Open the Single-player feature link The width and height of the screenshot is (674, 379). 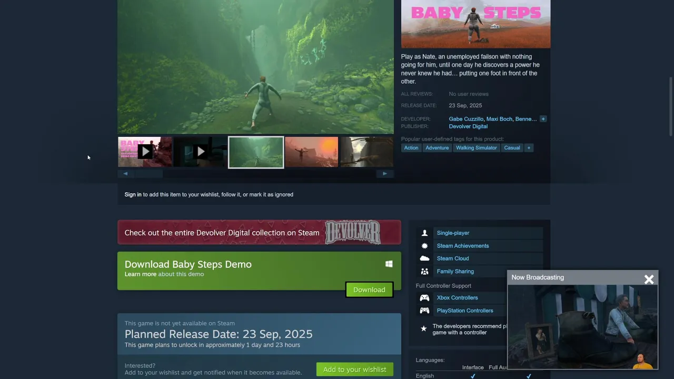[453, 233]
